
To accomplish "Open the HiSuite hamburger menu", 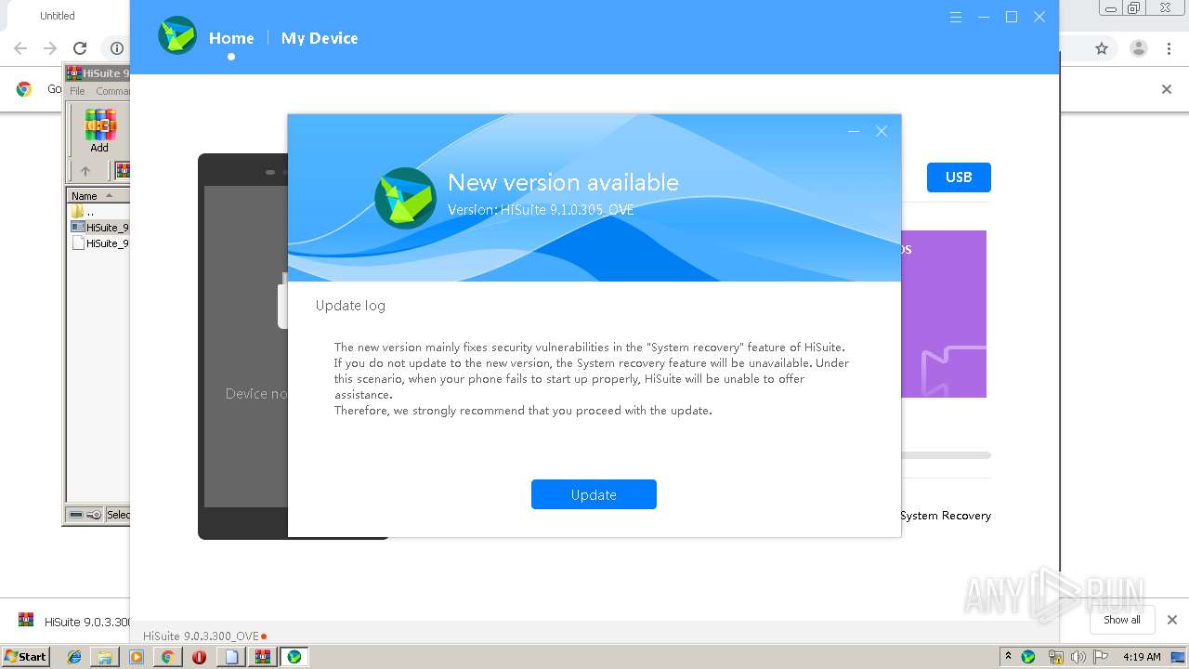I will (x=956, y=17).
